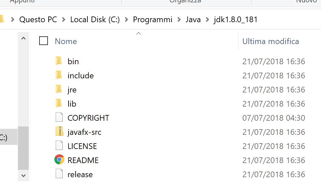Viewport: 321px width, 193px height.
Task: Sort by Ultima modifica column header
Action: pyautogui.click(x=270, y=41)
